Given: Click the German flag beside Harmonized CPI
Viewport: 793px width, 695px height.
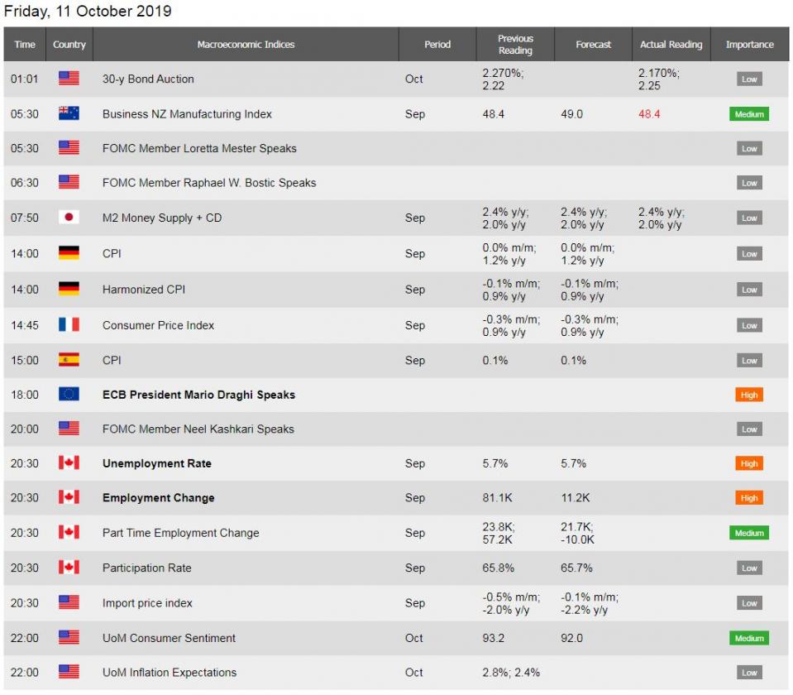Looking at the screenshot, I should (69, 289).
